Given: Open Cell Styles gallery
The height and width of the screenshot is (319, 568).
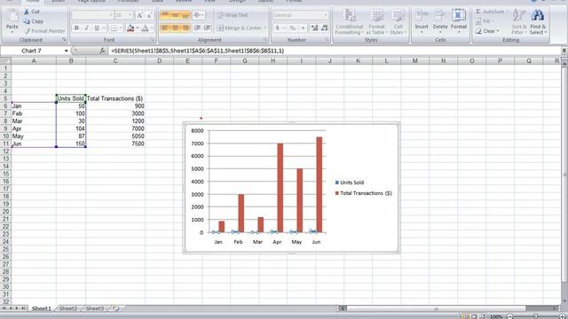Looking at the screenshot, I should [x=398, y=21].
